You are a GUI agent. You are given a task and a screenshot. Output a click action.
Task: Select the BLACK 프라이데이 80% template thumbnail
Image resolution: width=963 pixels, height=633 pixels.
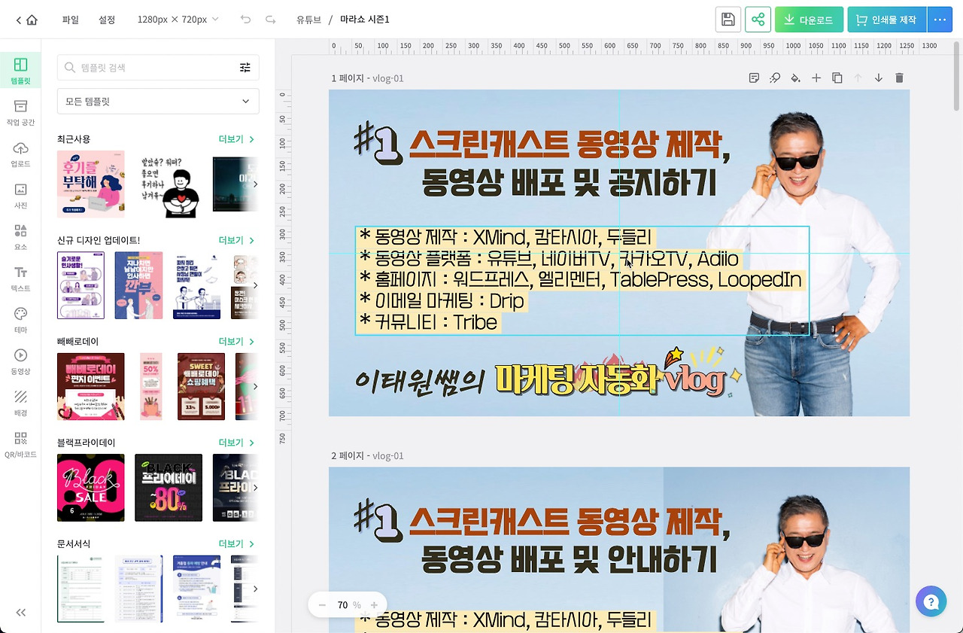click(169, 488)
